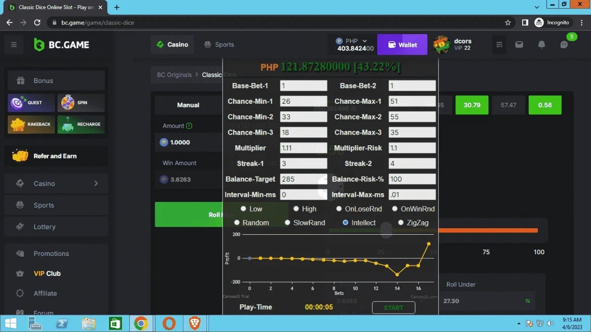Image resolution: width=591 pixels, height=332 pixels.
Task: Open the list menu icon beside profile
Action: click(x=499, y=45)
